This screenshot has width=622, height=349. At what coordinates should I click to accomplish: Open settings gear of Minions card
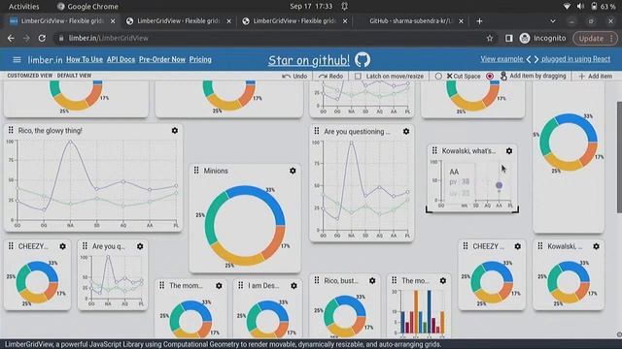(293, 171)
